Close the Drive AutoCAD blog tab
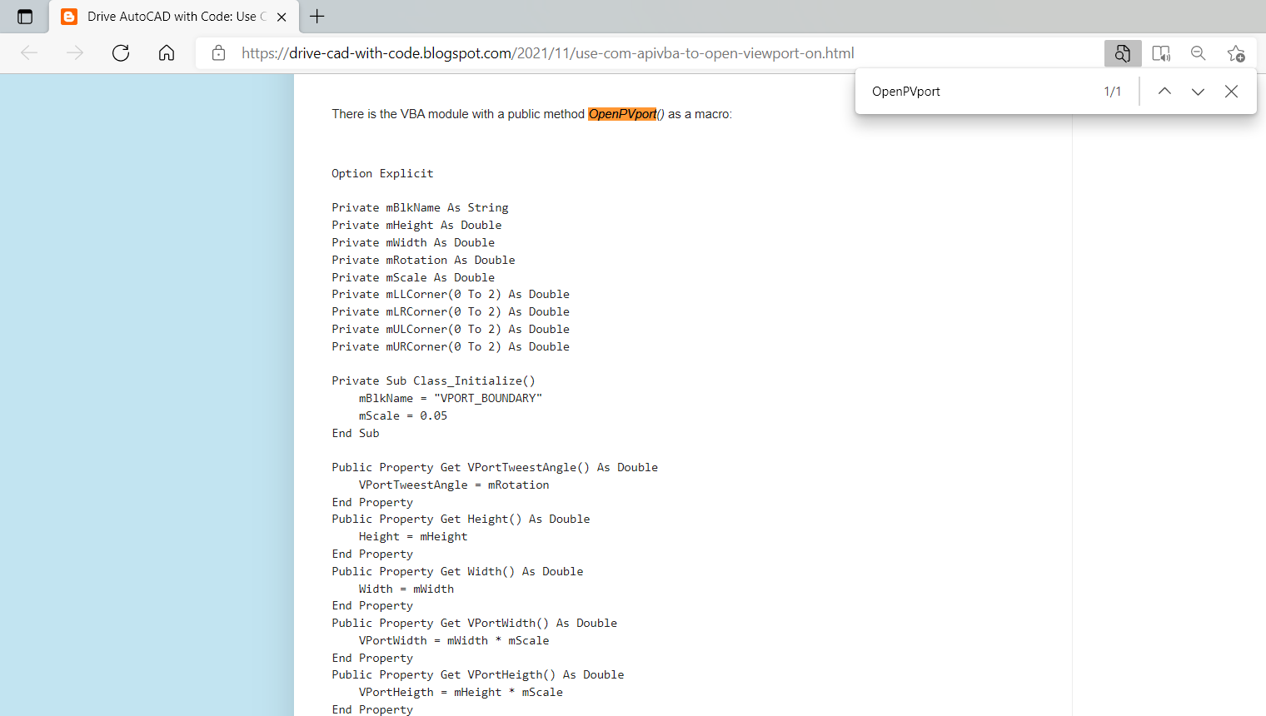Screen dimensions: 1266x716 [281, 16]
